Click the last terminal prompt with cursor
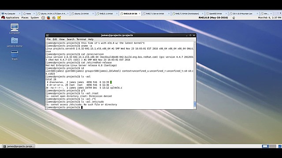This screenshot has height=158, width=282. [64, 108]
